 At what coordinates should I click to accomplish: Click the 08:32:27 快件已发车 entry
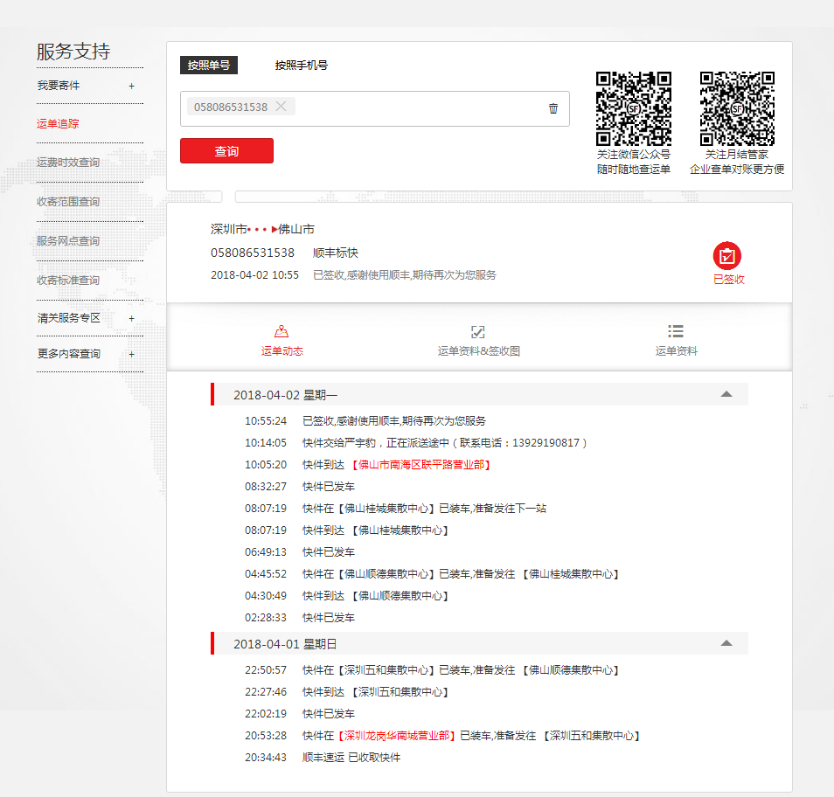[300, 487]
